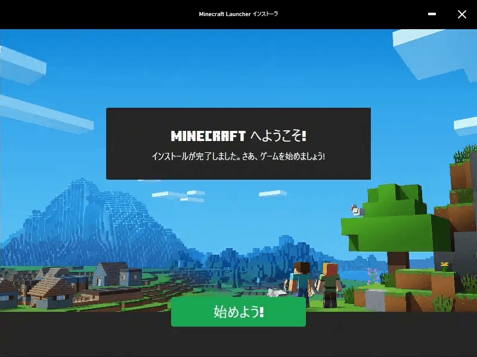Close the Minecraft Launcher installer window
477x357 pixels.
click(461, 14)
